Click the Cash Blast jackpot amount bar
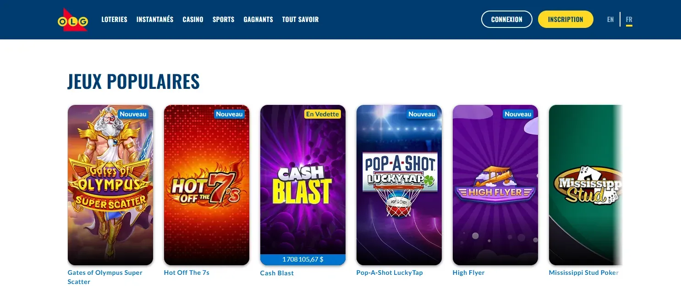 coord(303,260)
